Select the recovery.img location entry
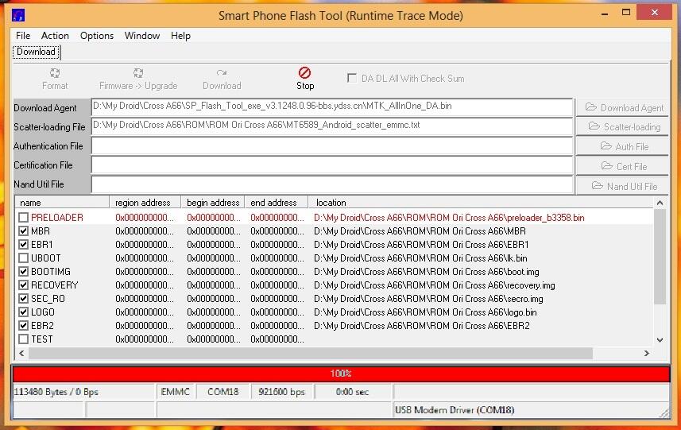 (435, 285)
